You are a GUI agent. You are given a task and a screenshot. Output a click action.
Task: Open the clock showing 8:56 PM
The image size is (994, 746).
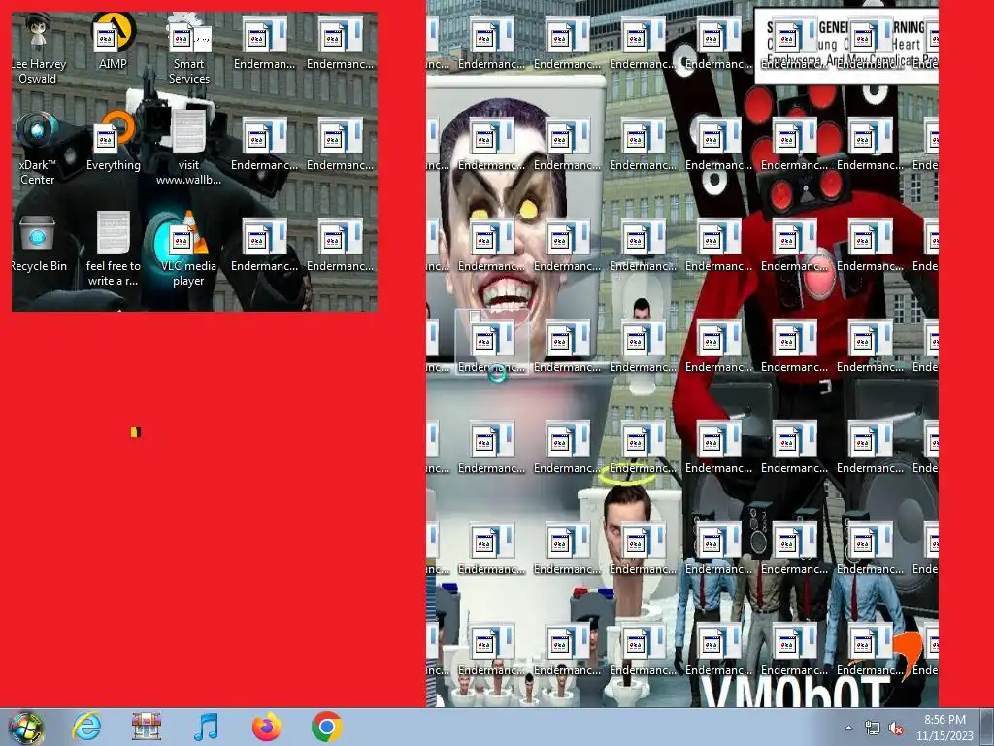tap(944, 728)
